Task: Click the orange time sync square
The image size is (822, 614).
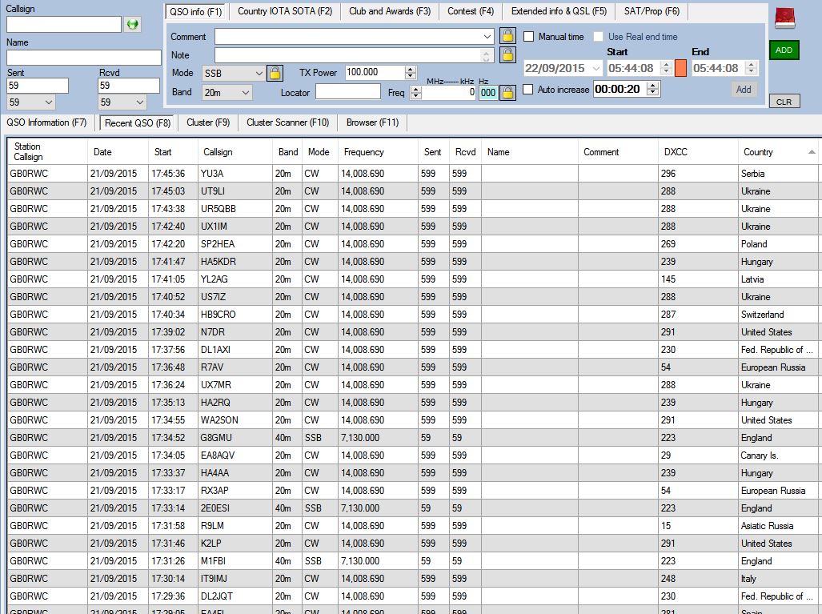Action: 680,68
